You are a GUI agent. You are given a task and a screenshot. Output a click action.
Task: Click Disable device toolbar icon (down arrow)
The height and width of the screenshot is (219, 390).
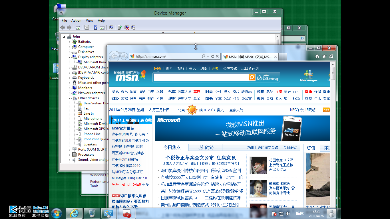(x=133, y=28)
